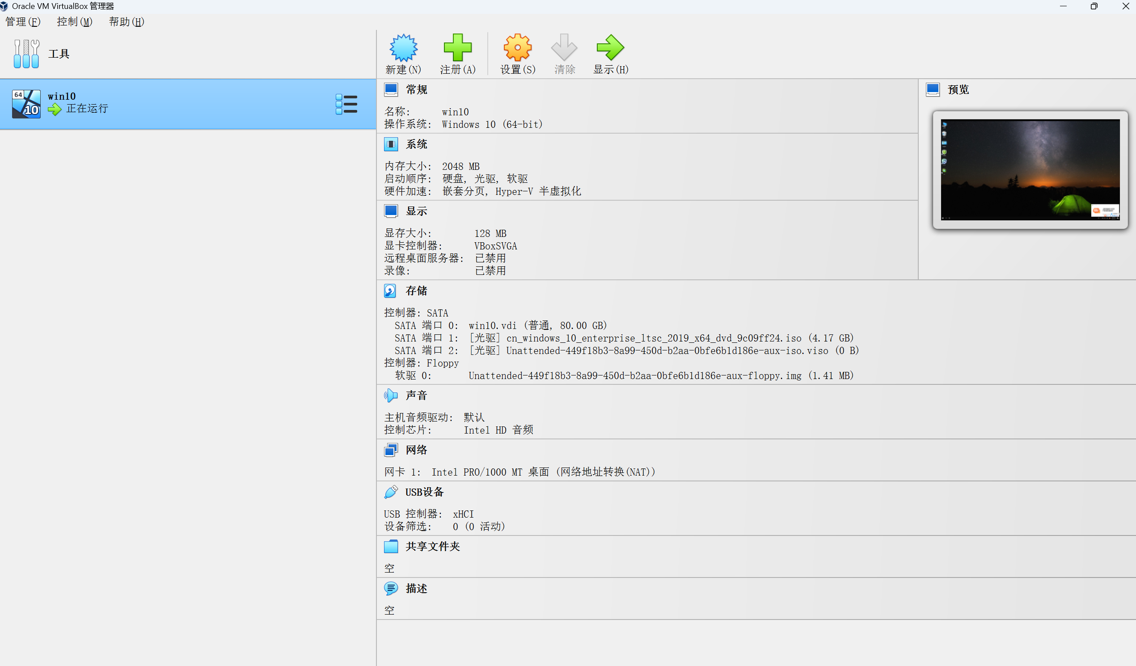Viewport: 1136px width, 666px height.
Task: Click the VirtualBox title bar app icon
Action: [x=4, y=6]
